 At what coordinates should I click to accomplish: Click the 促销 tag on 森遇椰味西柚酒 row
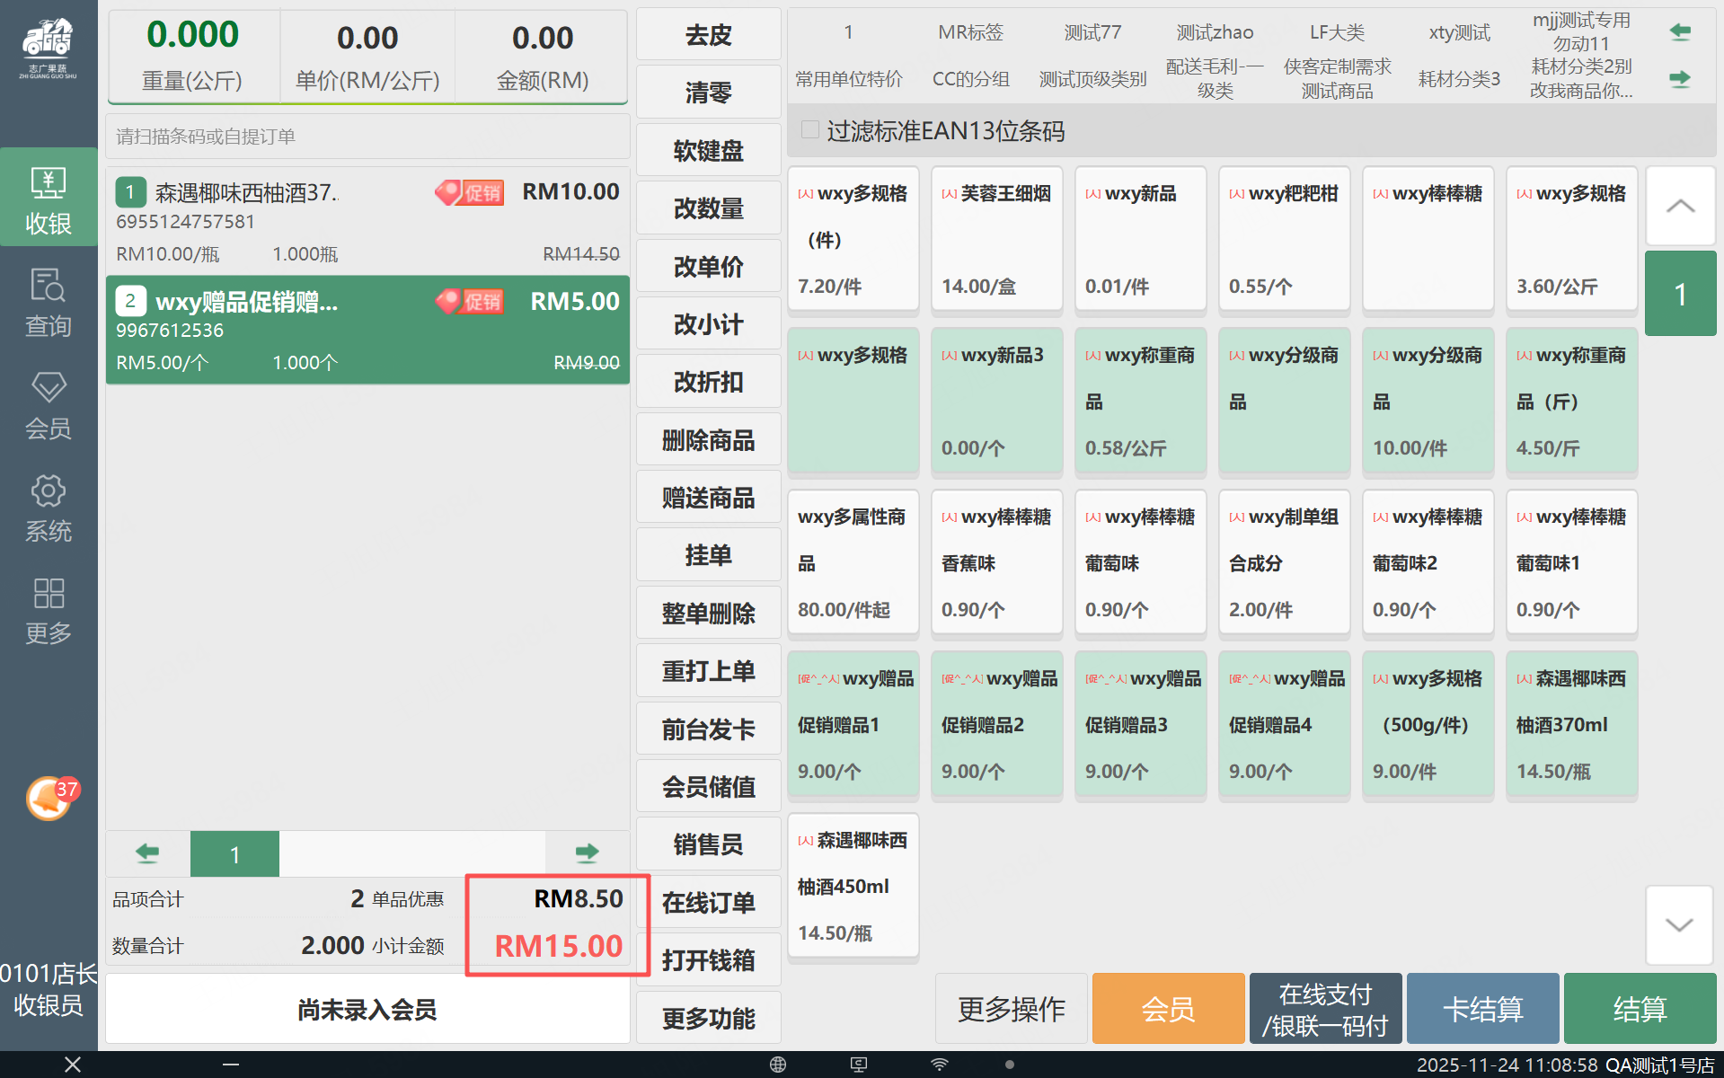click(470, 192)
